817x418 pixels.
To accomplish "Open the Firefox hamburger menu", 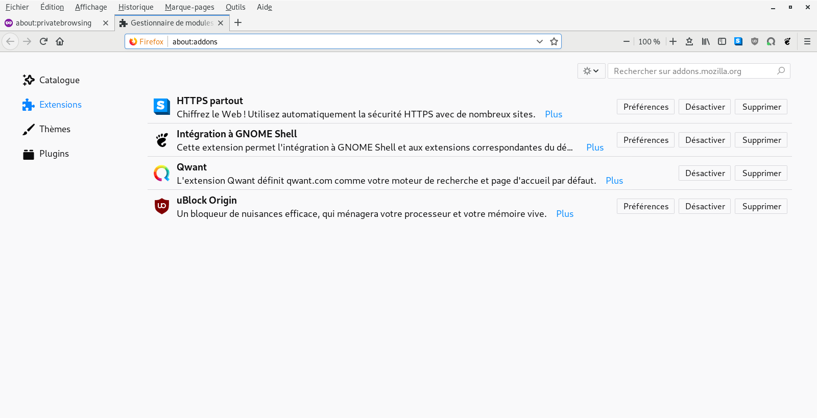I will pyautogui.click(x=807, y=41).
